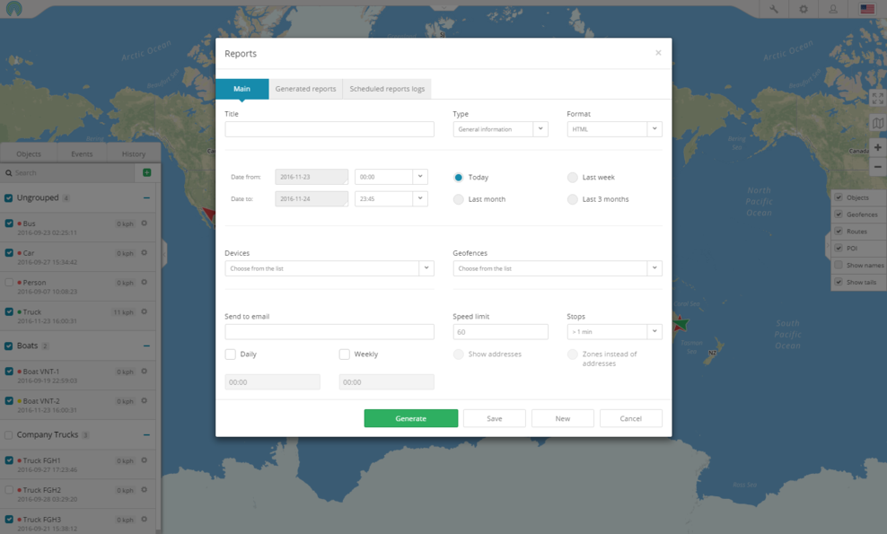Uncheck the Bus object checkbox
The image size is (887, 534).
coord(9,223)
